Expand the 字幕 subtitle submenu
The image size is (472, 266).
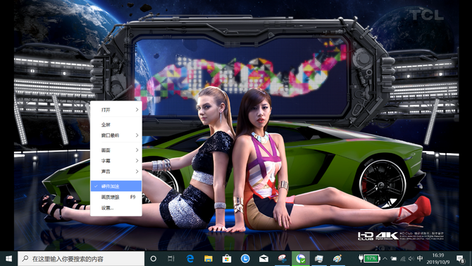[116, 160]
